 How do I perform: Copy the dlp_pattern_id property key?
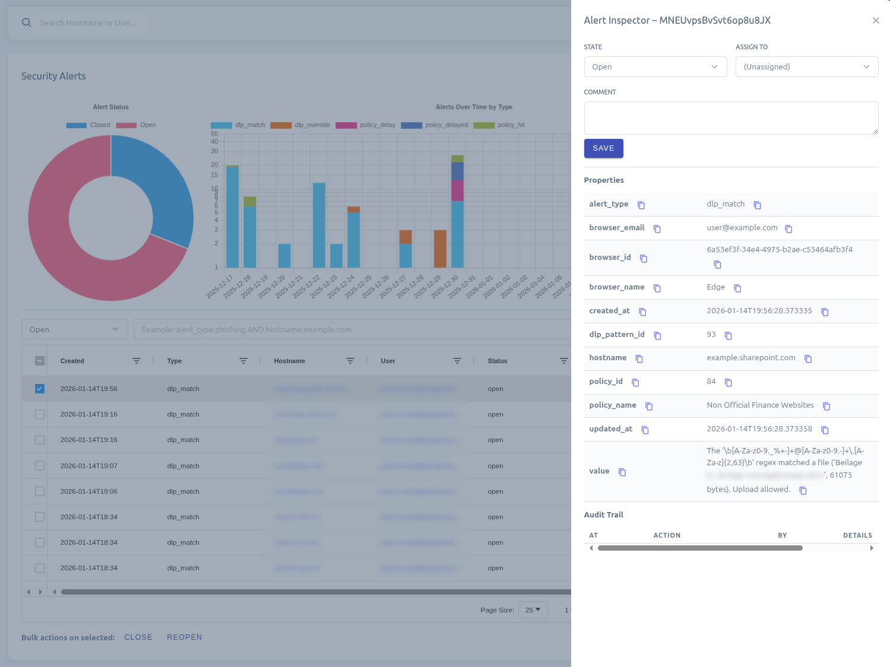coord(657,335)
